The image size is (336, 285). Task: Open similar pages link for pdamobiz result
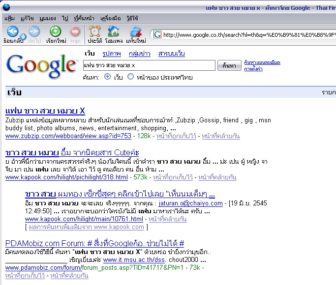[69, 276]
